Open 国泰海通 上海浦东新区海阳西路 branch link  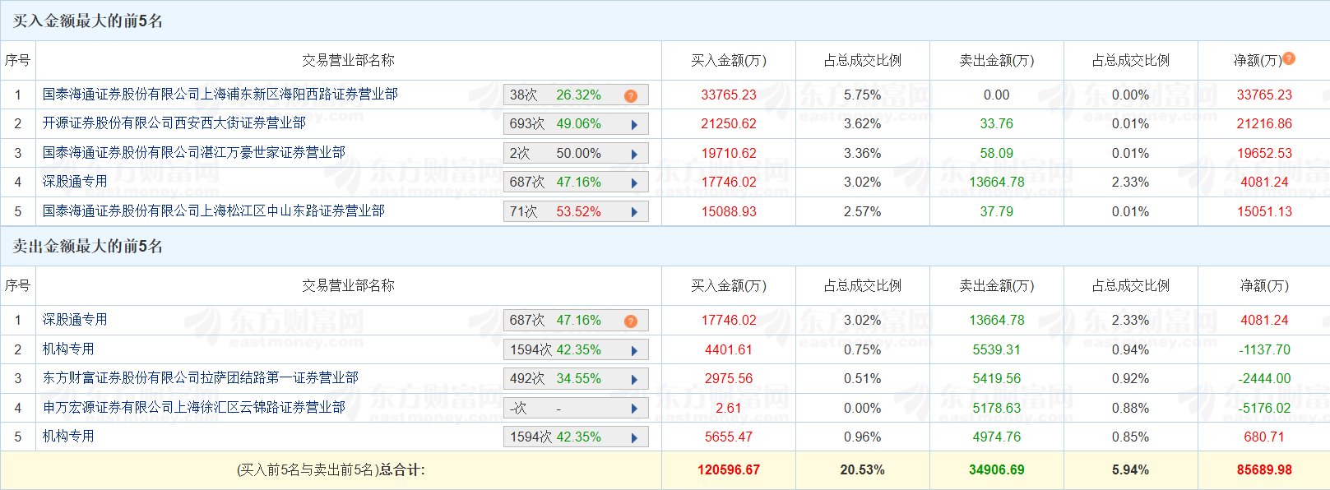pyautogui.click(x=220, y=95)
